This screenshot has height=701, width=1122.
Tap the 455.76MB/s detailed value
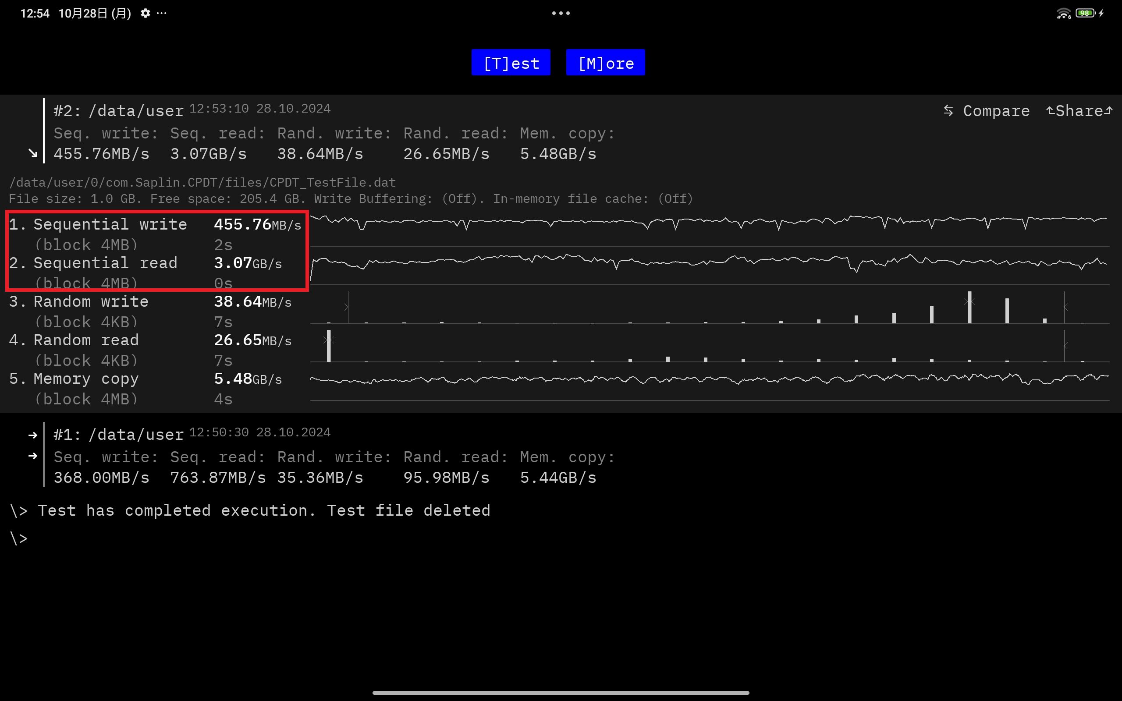[257, 224]
